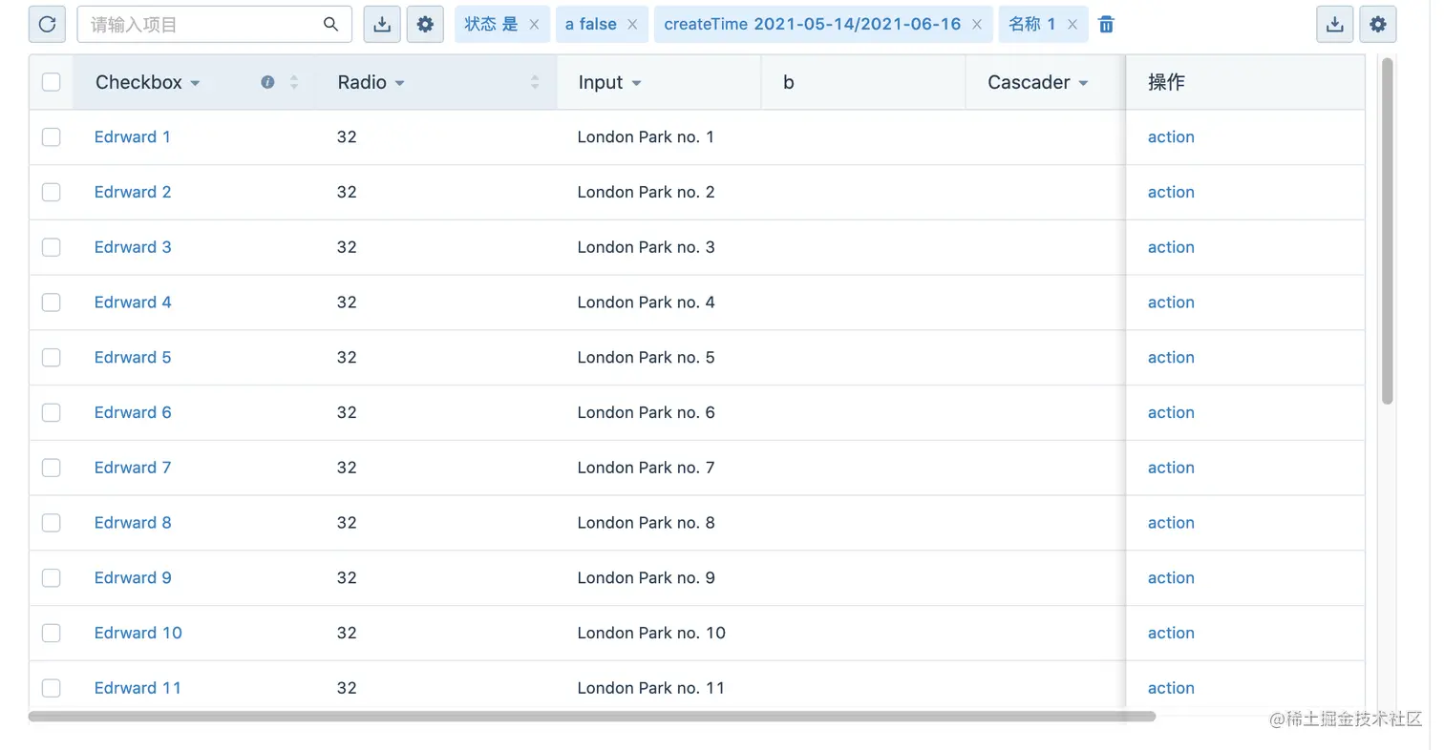Remove the createTime date filter tag
This screenshot has width=1444, height=750.
pyautogui.click(x=976, y=25)
